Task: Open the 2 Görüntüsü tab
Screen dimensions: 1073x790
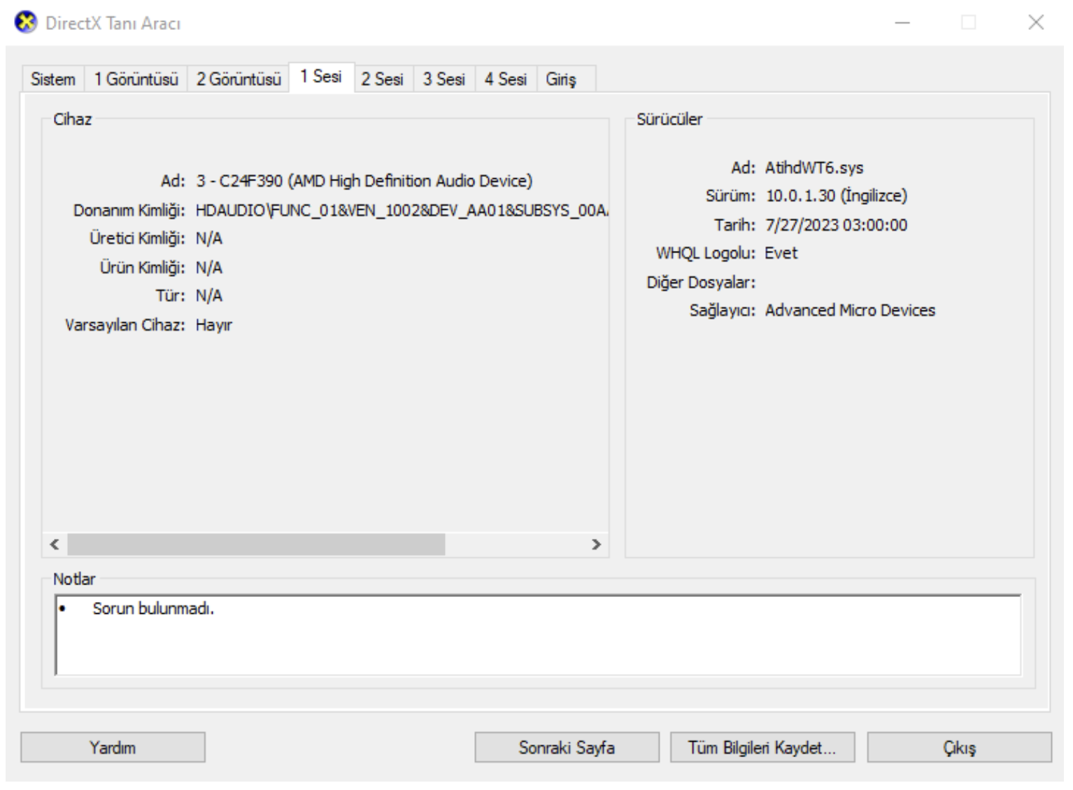Action: click(239, 79)
